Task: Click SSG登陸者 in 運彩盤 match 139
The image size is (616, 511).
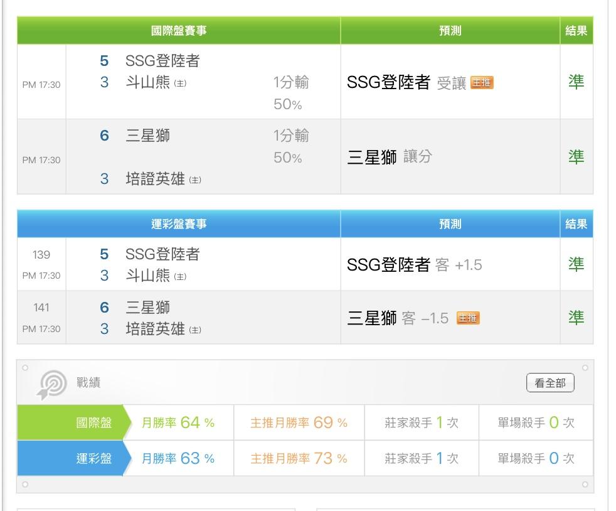Action: tap(162, 254)
